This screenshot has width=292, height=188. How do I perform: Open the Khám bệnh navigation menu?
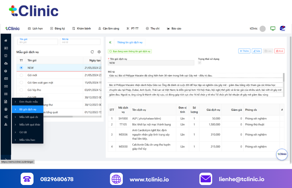pyautogui.click(x=81, y=29)
